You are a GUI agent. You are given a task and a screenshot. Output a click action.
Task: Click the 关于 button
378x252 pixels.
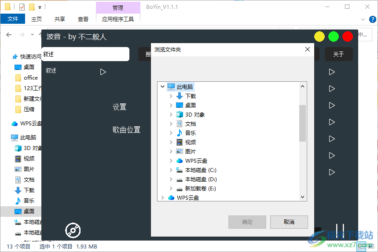click(338, 54)
